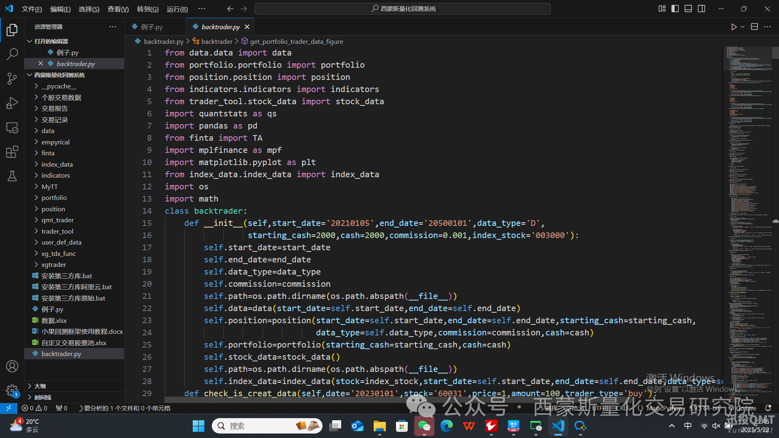Close the backtrader.py tab
The width and height of the screenshot is (779, 438).
pyautogui.click(x=247, y=27)
